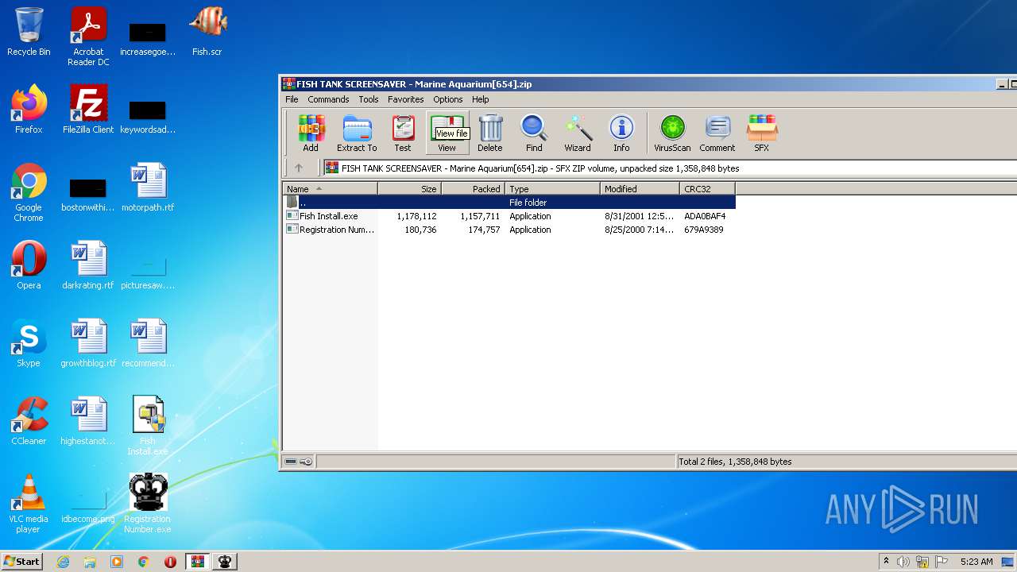The width and height of the screenshot is (1017, 572).
Task: Click CRC32 value ADA0BAF4
Action: pos(705,216)
